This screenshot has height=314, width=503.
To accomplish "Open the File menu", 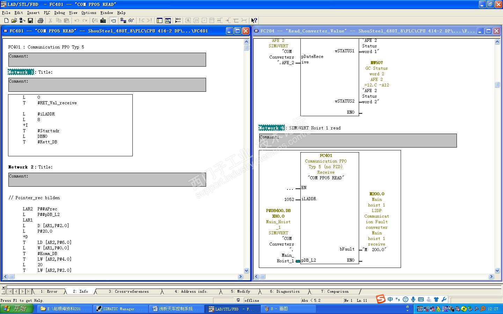I will [6, 13].
